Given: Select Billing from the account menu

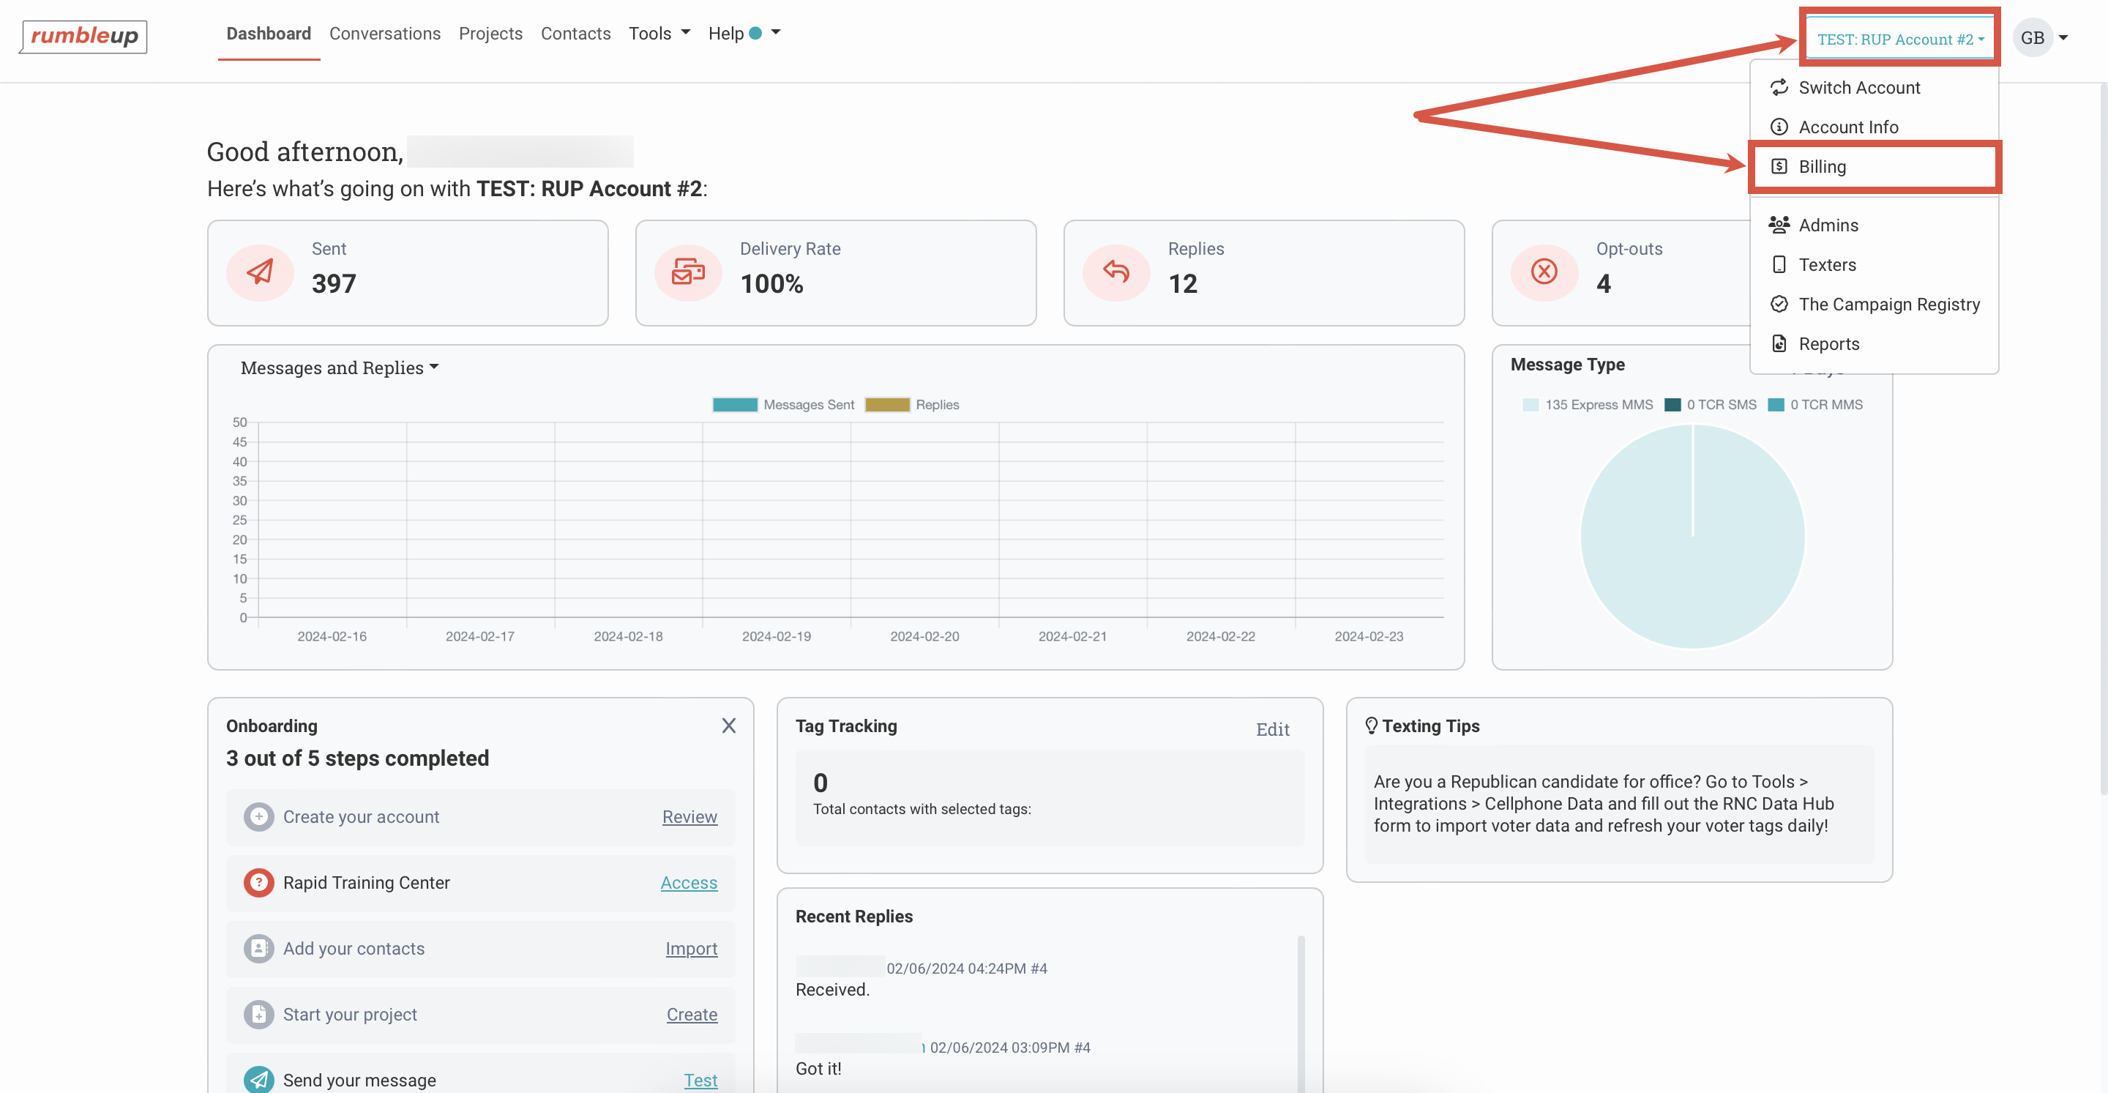Looking at the screenshot, I should (1822, 167).
